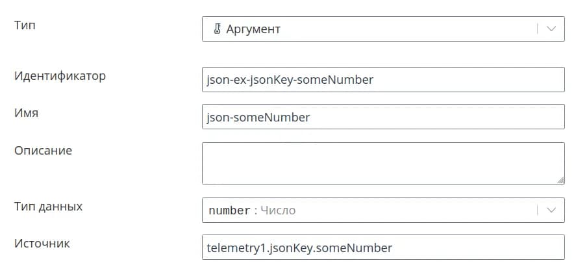Click the Идентификатор input field

tap(383, 80)
